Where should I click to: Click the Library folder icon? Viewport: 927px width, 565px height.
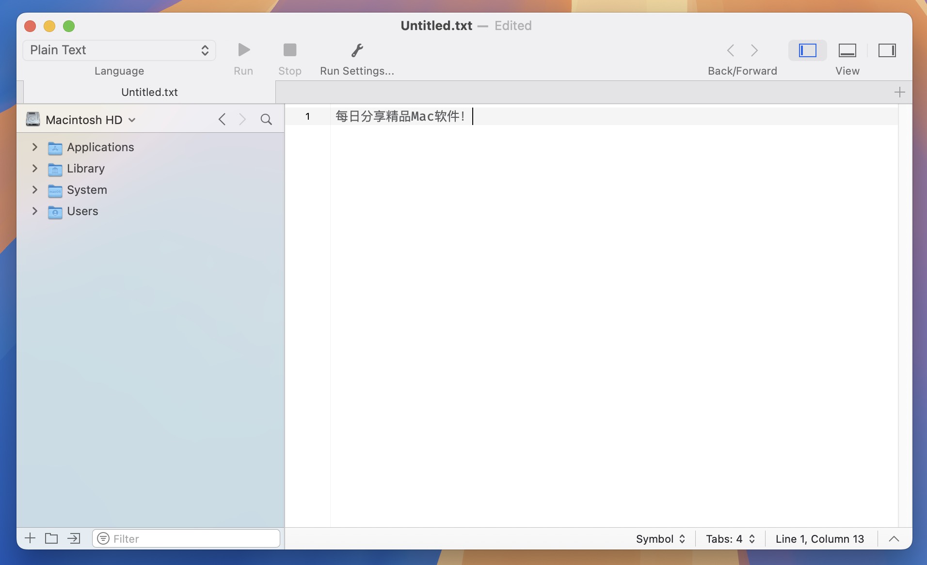pyautogui.click(x=55, y=169)
